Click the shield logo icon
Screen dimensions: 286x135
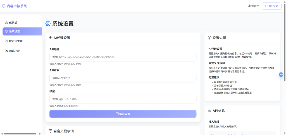4,6
